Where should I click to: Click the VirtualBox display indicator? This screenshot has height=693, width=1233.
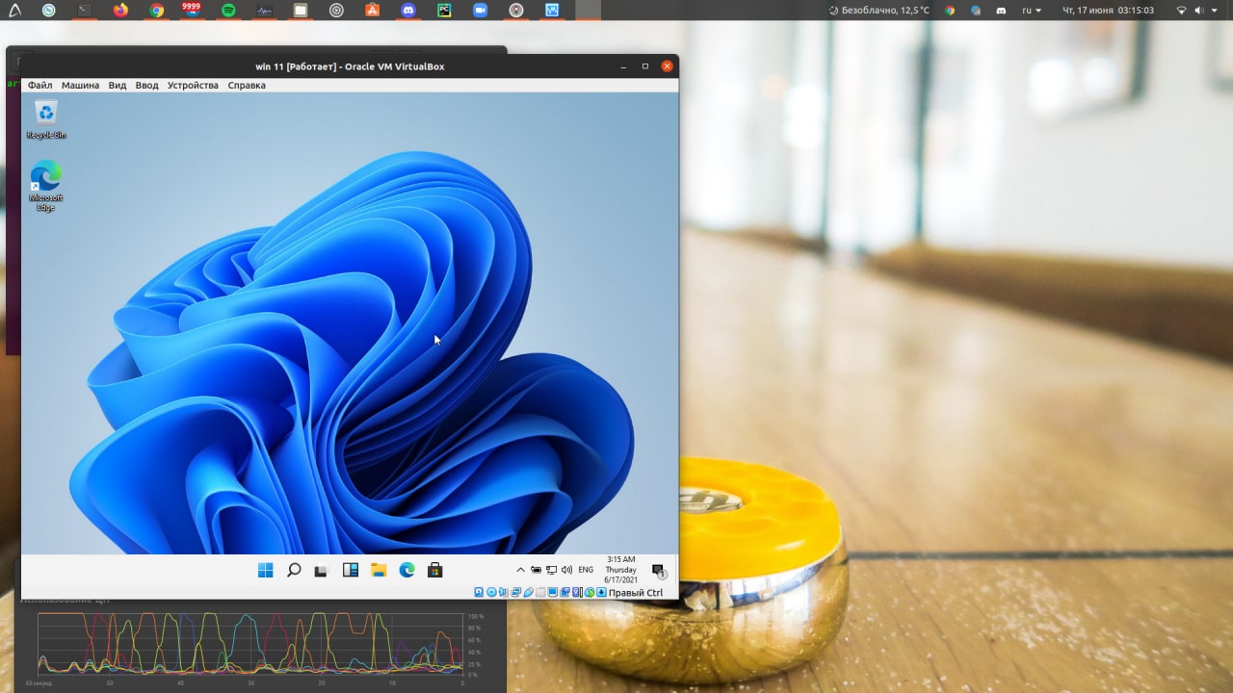[553, 593]
